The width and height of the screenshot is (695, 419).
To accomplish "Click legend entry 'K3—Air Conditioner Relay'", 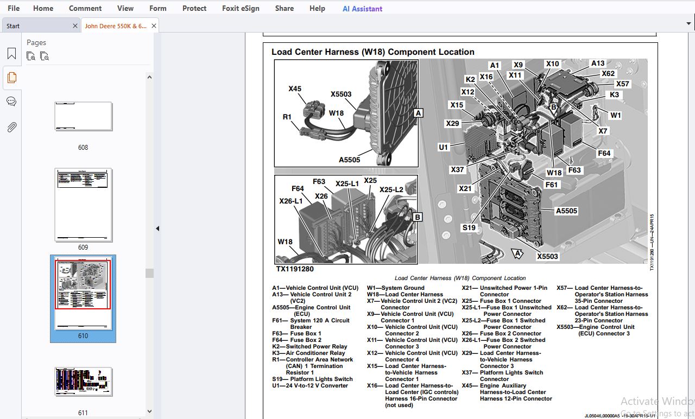I will tap(308, 353).
